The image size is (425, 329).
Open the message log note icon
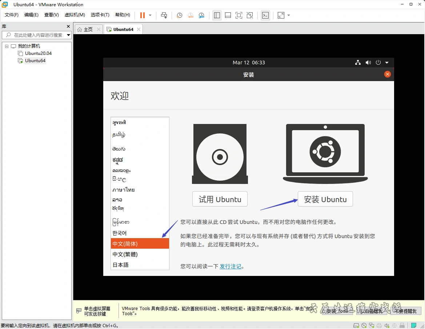pyautogui.click(x=414, y=325)
